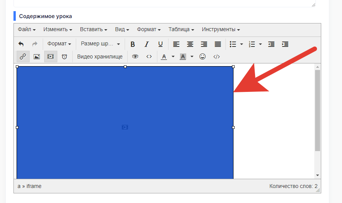Viewport: 342px width, 203px height.
Task: Click the scrollbar up arrow
Action: tap(318, 67)
